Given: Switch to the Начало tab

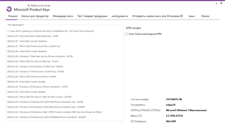Looking at the screenshot, I should click(13, 16).
